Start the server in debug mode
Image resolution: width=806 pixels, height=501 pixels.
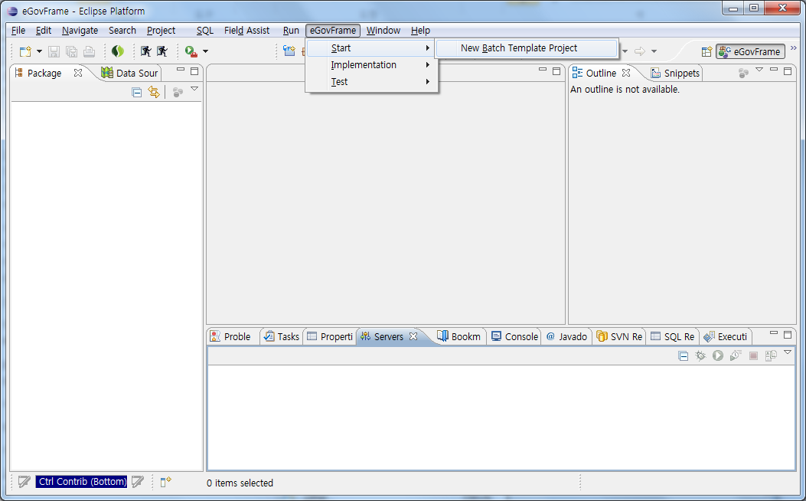[x=700, y=355]
